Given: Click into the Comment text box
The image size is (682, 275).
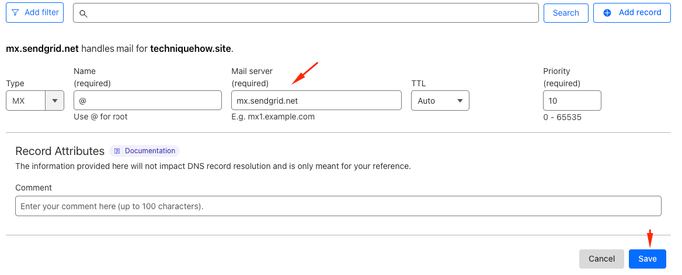Looking at the screenshot, I should [x=338, y=206].
